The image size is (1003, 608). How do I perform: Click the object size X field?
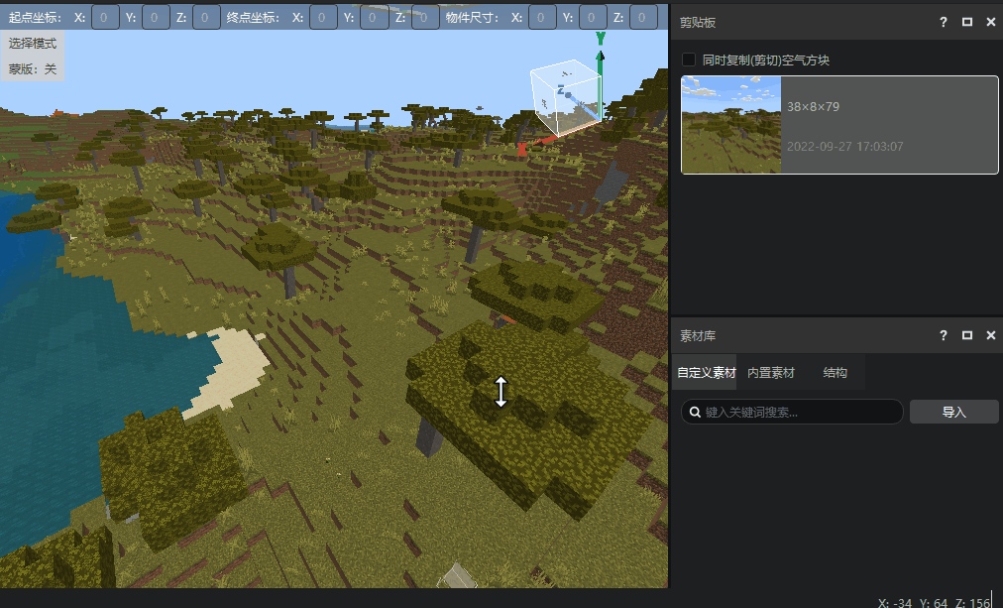point(542,17)
